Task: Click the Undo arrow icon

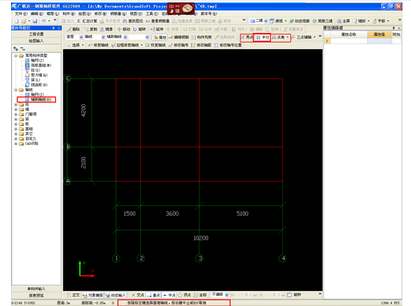Action: [x=44, y=21]
